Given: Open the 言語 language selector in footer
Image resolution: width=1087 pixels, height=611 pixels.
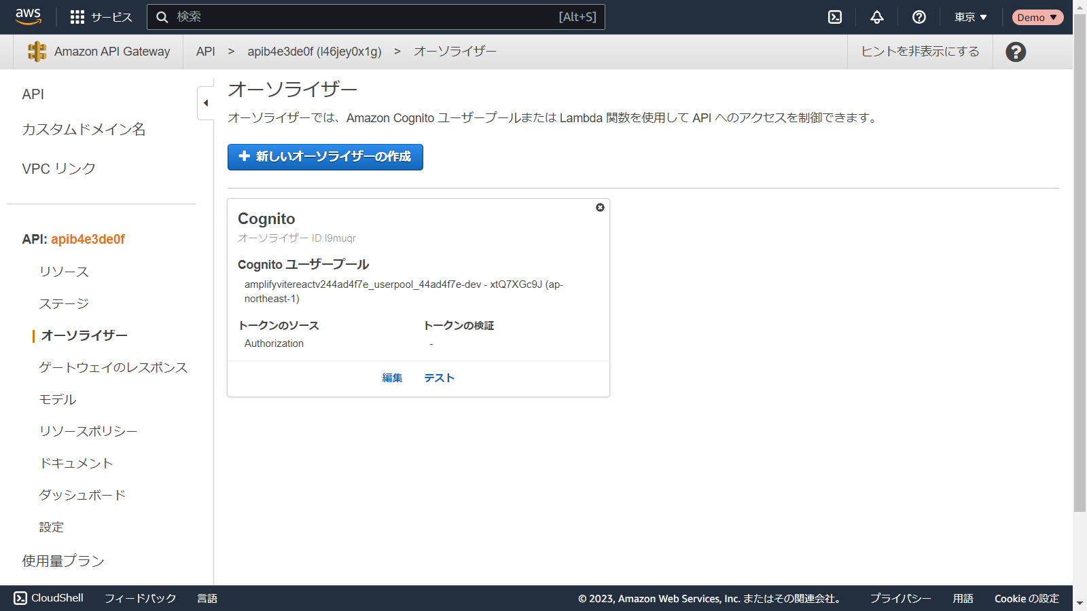Looking at the screenshot, I should coord(207,598).
